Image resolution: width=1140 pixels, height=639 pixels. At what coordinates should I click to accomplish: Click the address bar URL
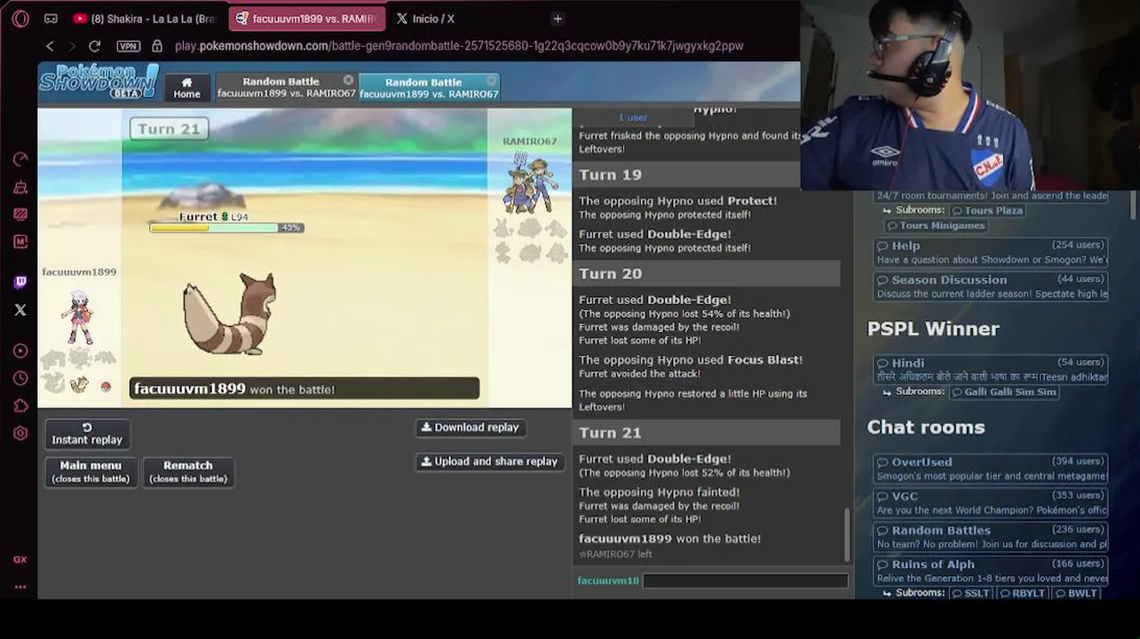tap(459, 46)
